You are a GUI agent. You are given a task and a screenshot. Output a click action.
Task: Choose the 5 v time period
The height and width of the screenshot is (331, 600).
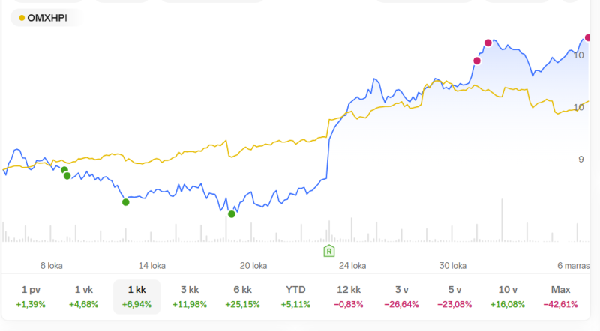tap(455, 297)
